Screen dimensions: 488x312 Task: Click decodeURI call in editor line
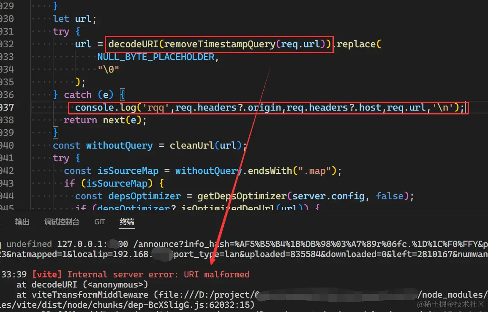219,44
